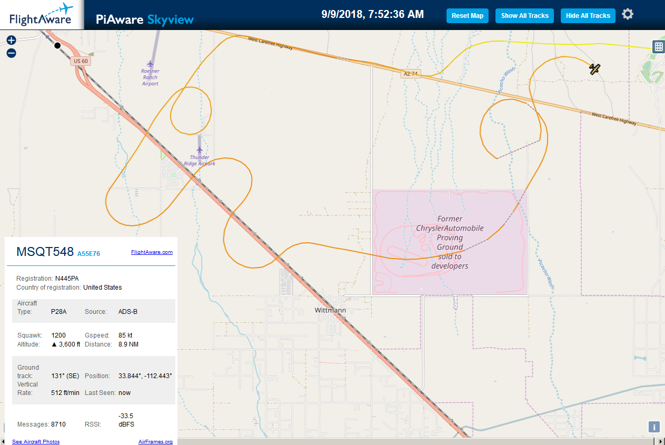This screenshot has height=445, width=665.
Task: Click the squawk value 1200
Action: [x=58, y=335]
